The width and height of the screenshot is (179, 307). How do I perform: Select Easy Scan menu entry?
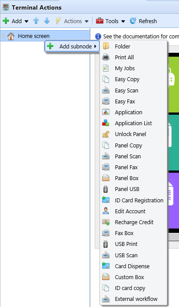pos(133,90)
